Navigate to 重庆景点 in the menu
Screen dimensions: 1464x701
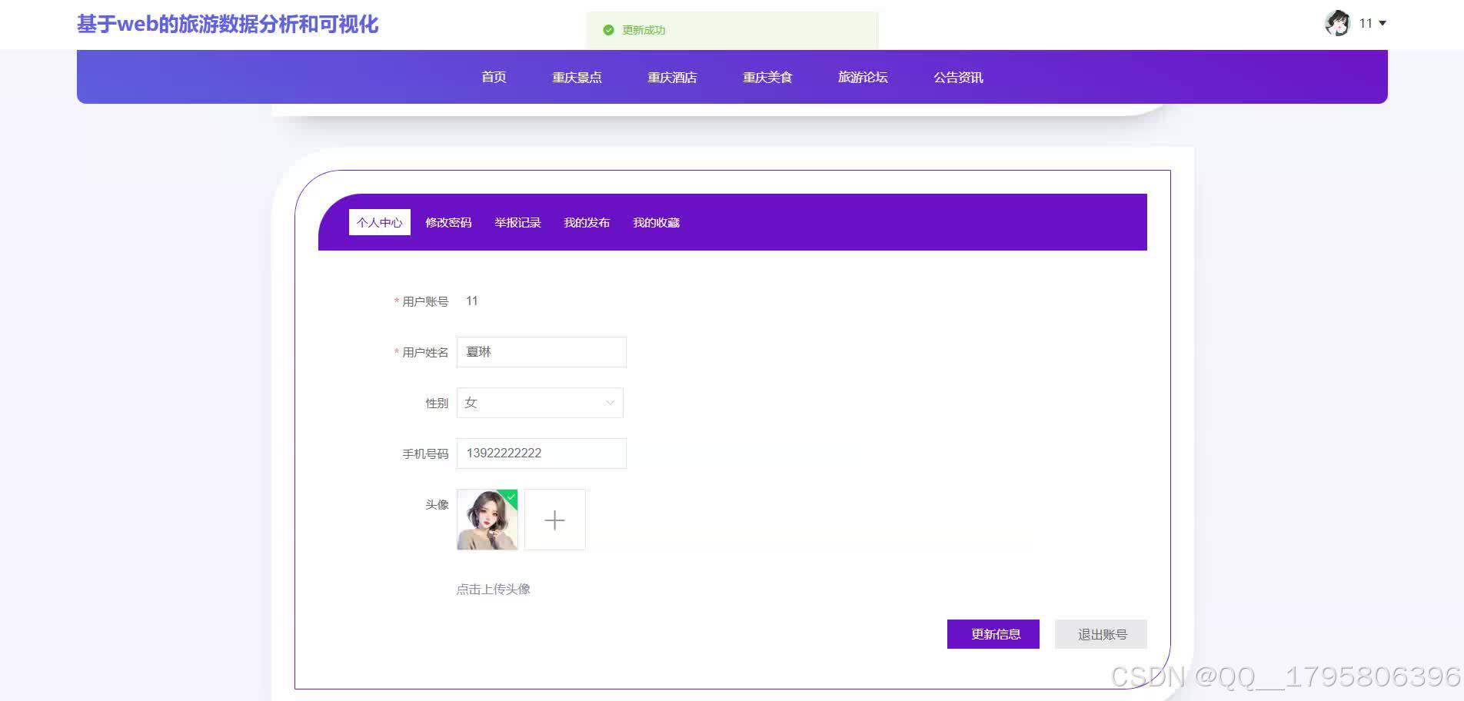click(577, 77)
